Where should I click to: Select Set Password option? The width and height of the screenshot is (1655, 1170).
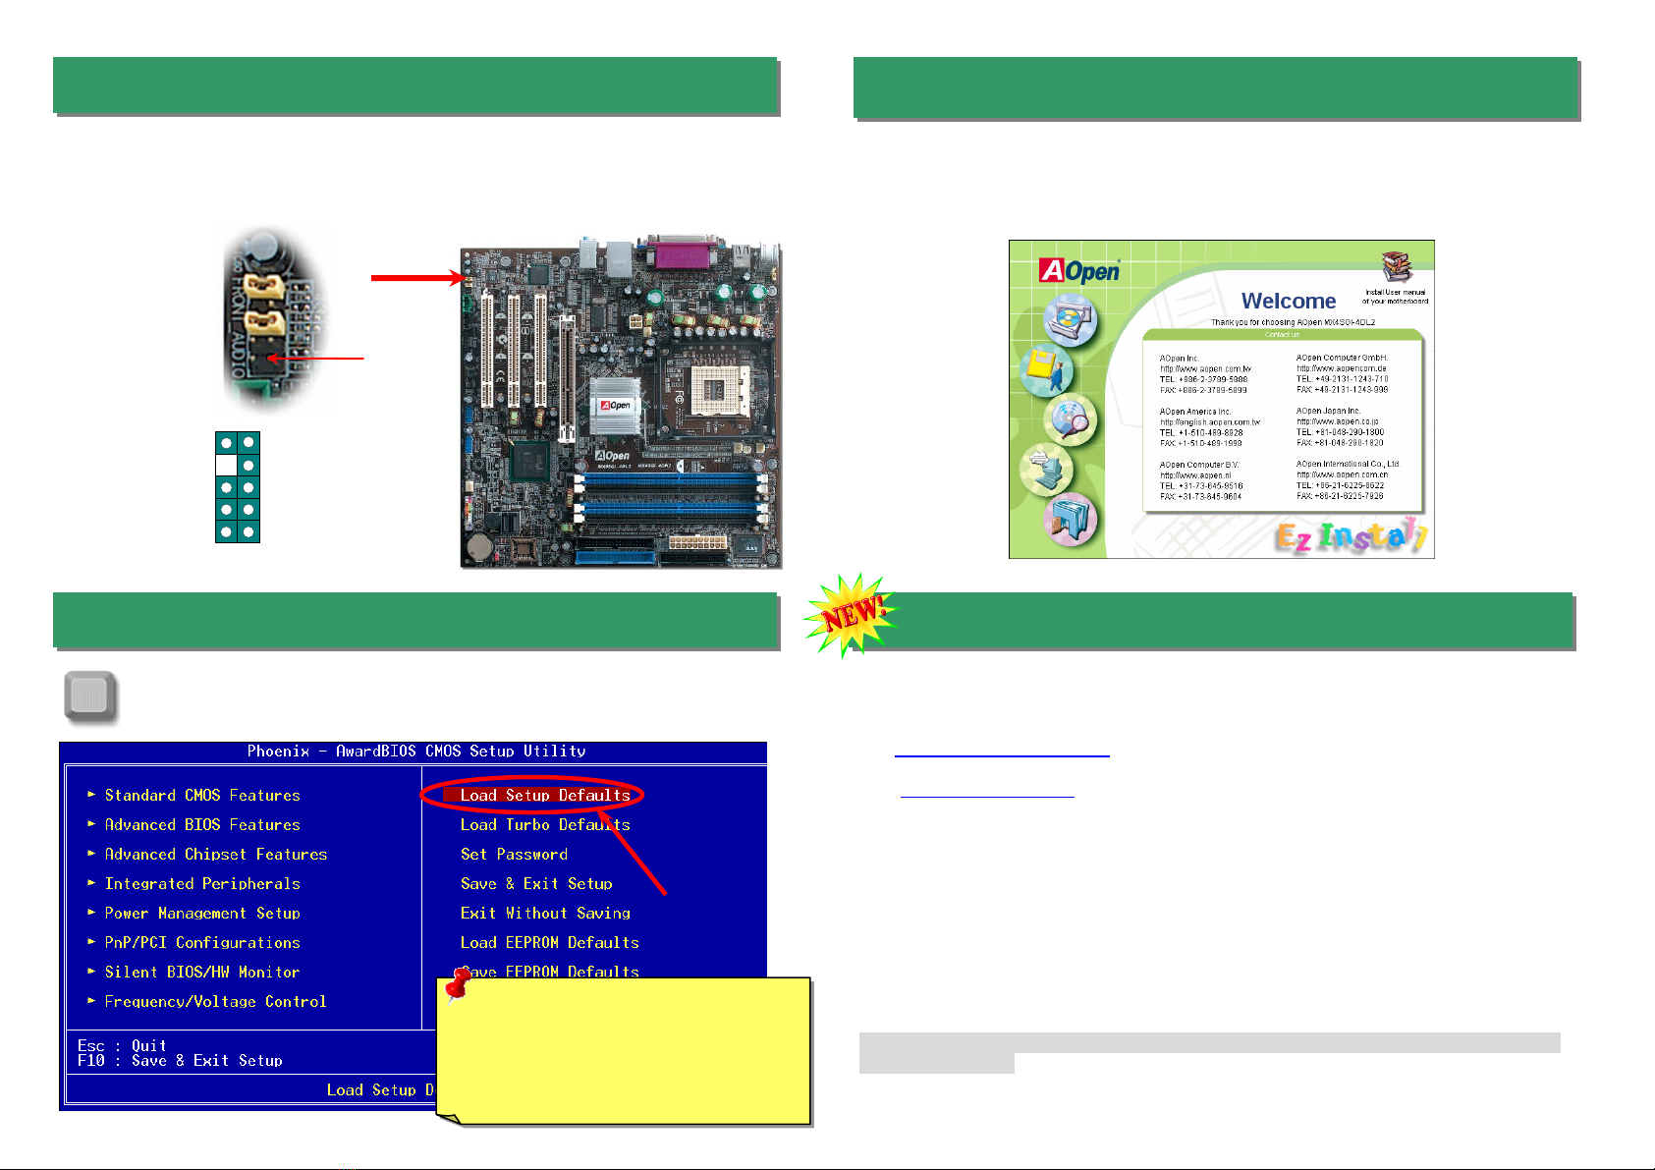coord(514,855)
